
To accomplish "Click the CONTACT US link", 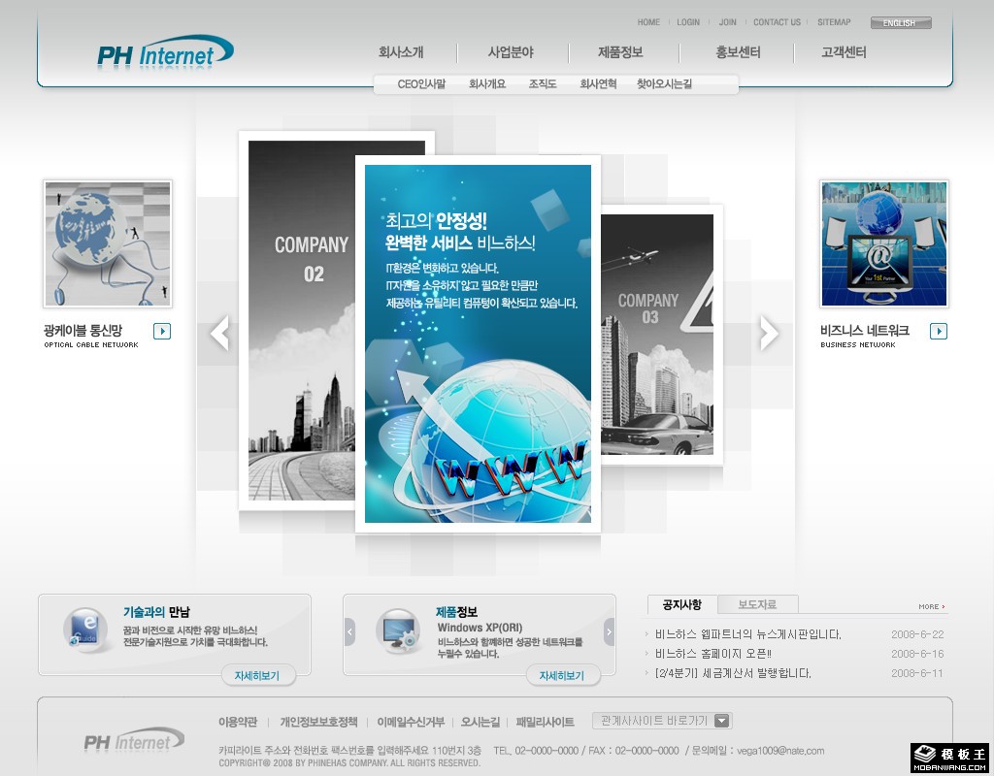I will 778,22.
